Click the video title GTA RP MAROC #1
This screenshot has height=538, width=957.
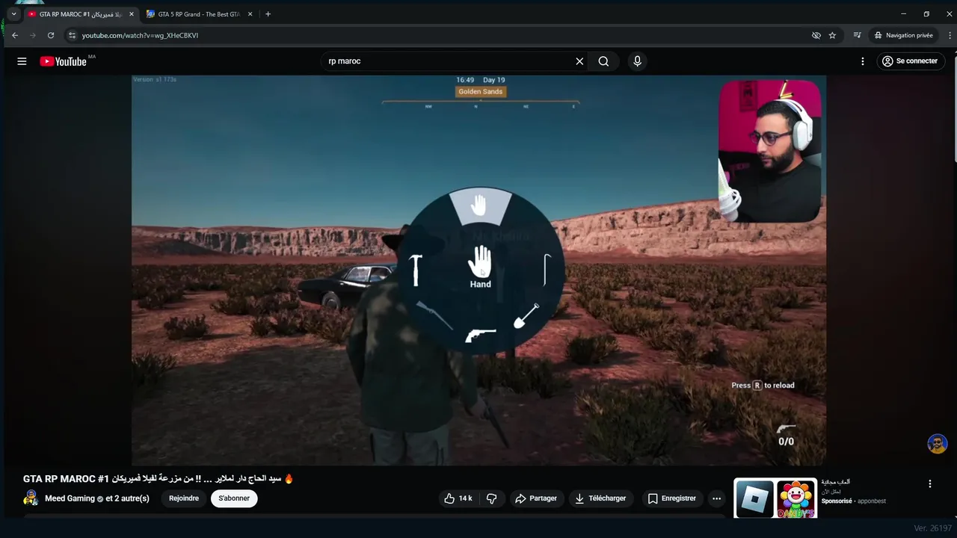(x=159, y=478)
